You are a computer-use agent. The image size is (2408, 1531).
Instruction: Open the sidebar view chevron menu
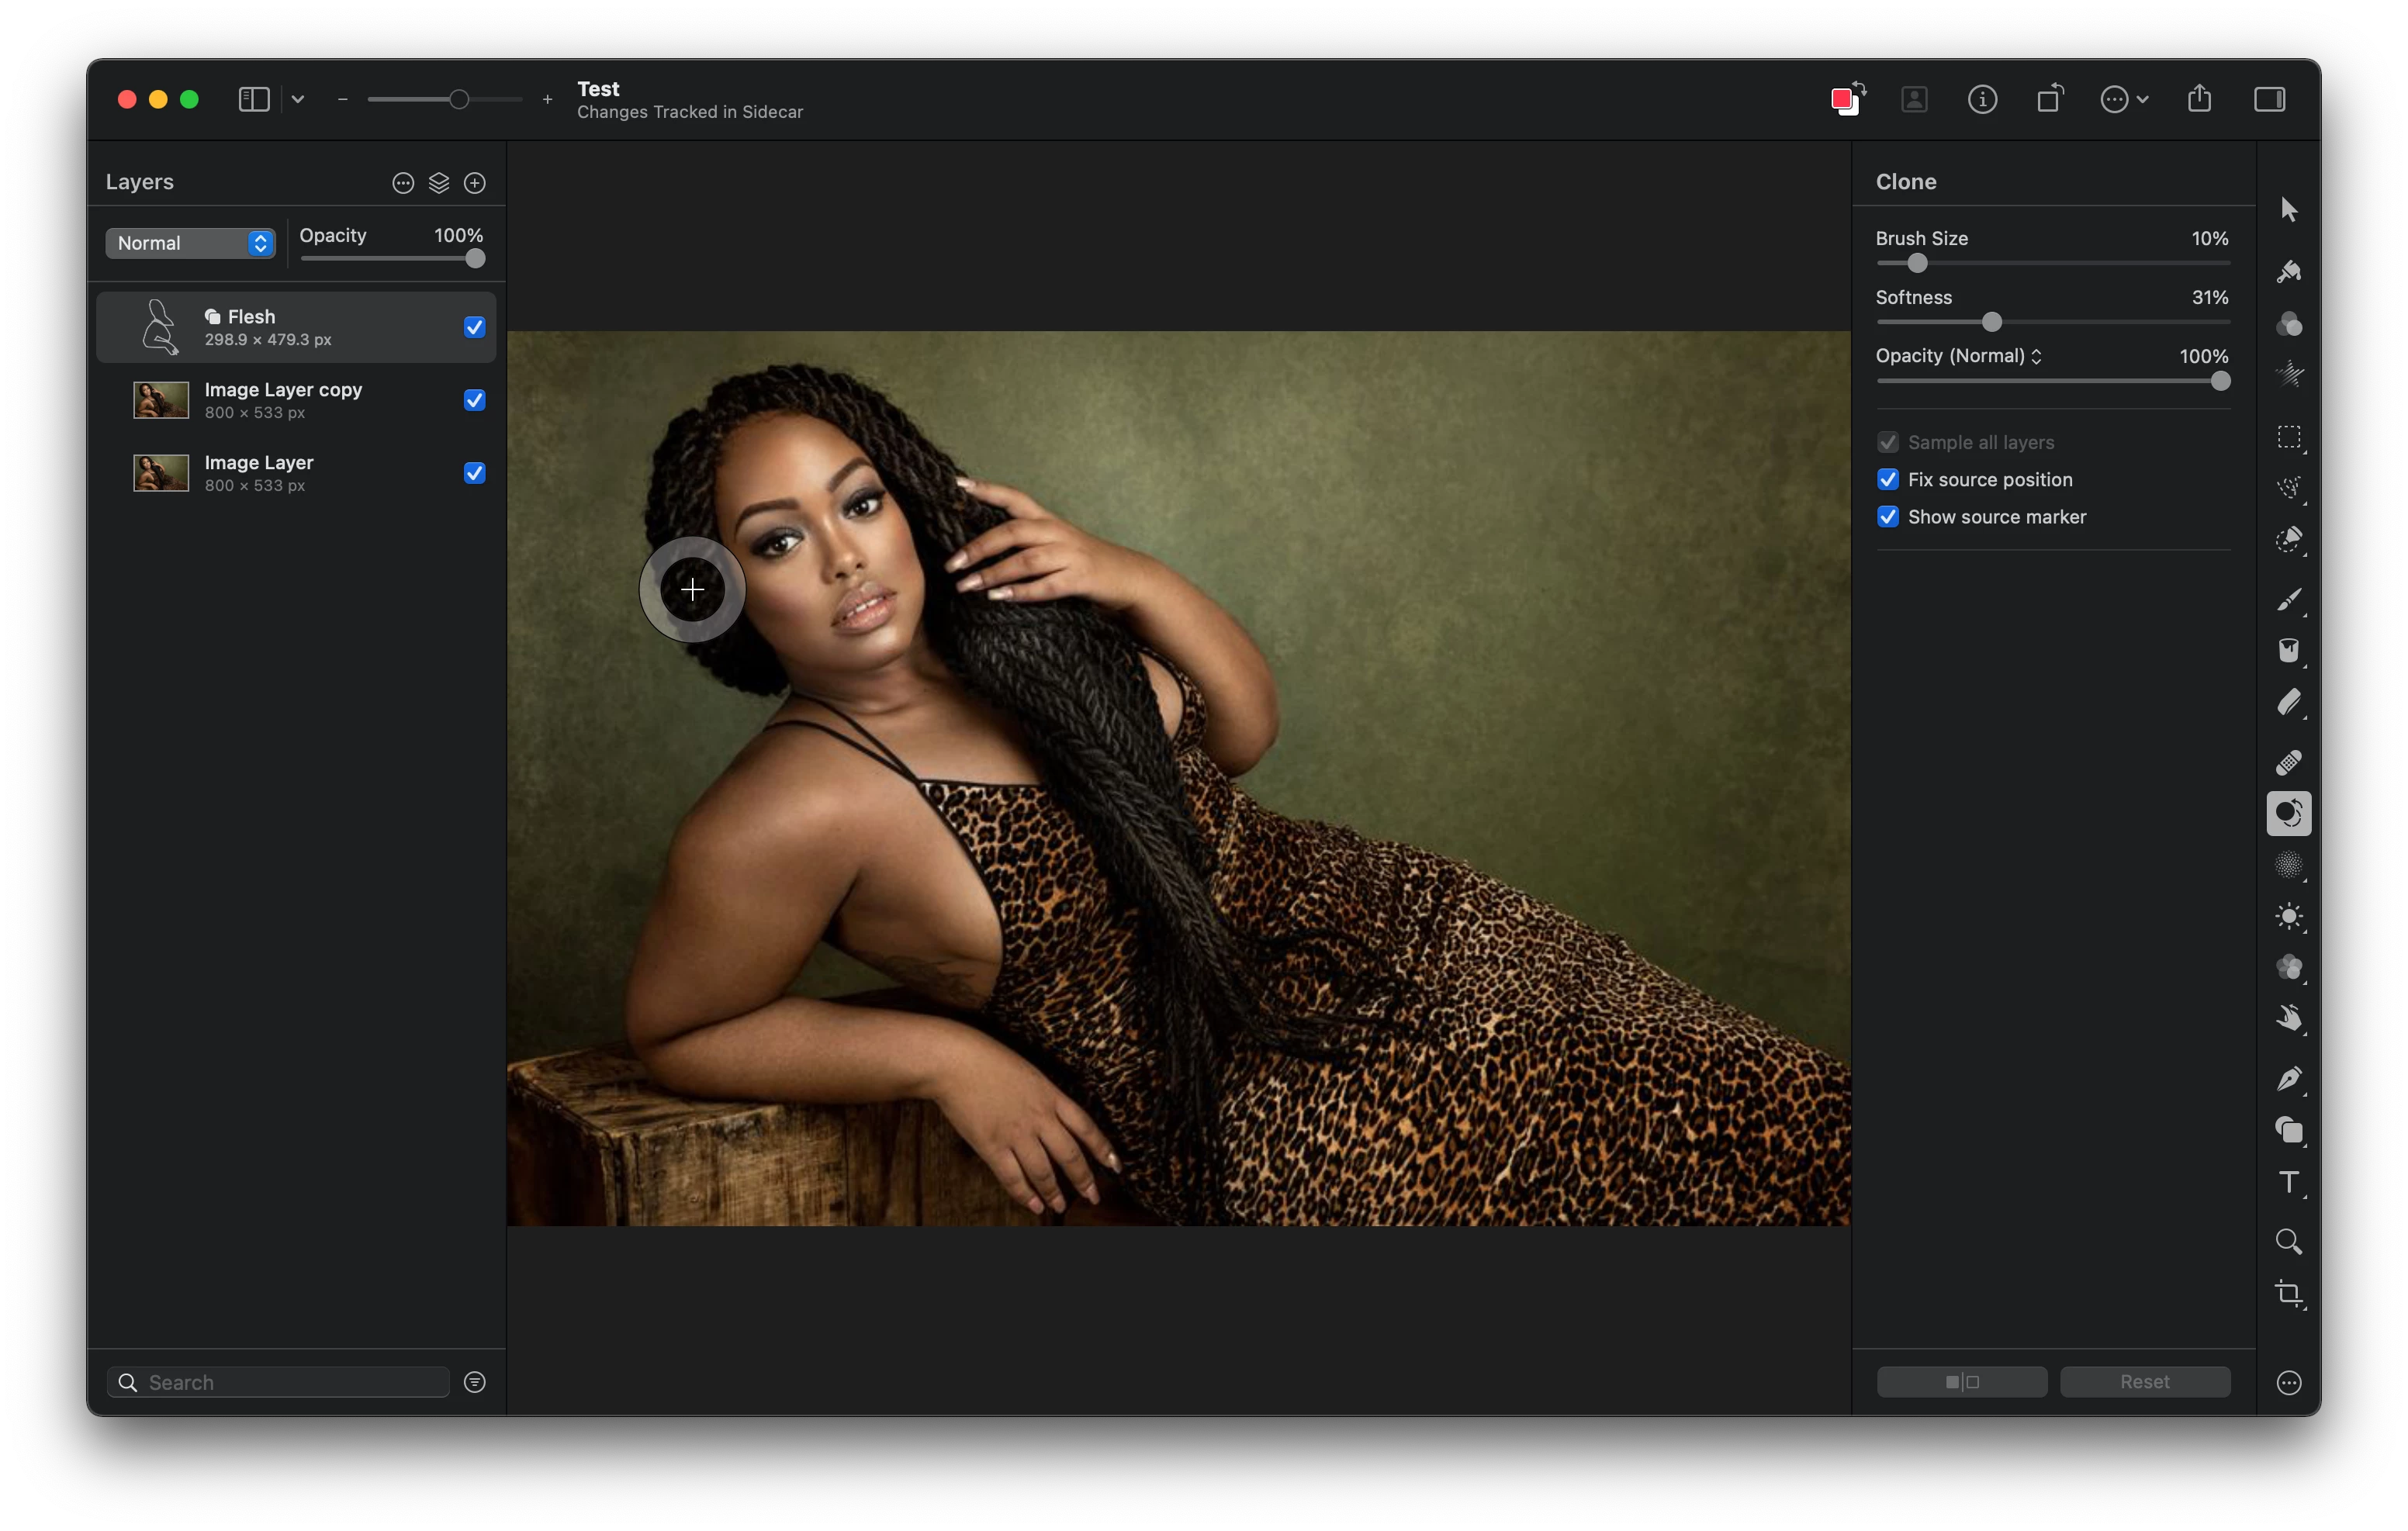point(297,99)
